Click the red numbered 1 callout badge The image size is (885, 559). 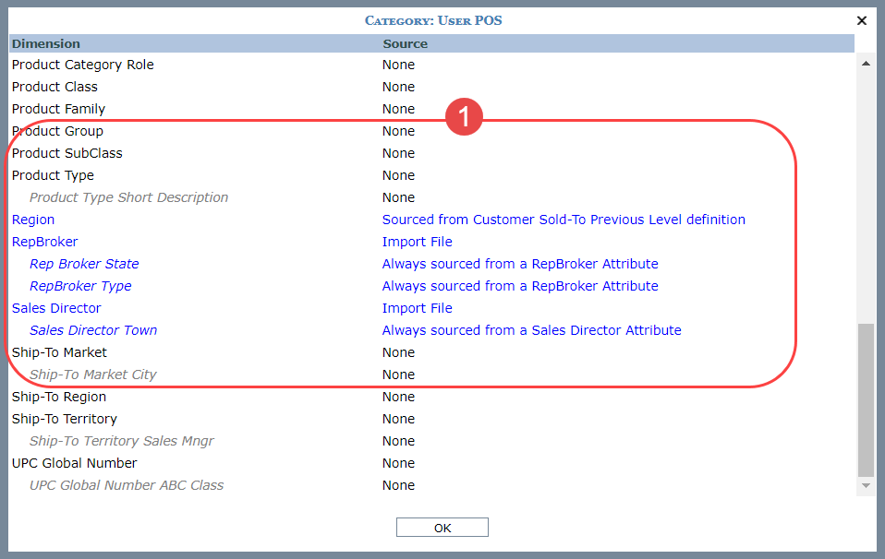tap(465, 117)
